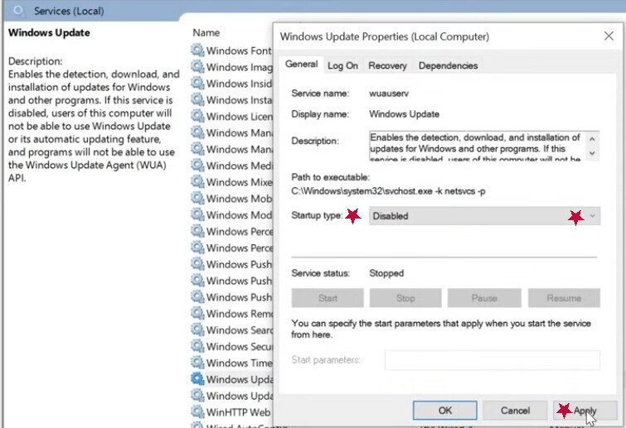Close the Windows Update Properties dialog

click(609, 36)
